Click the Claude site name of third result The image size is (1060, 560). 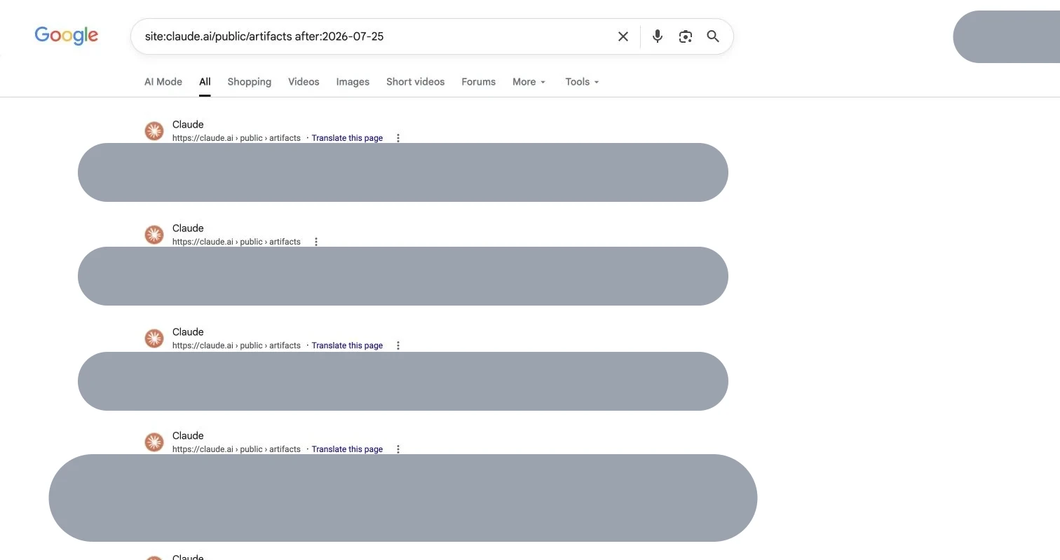coord(188,332)
